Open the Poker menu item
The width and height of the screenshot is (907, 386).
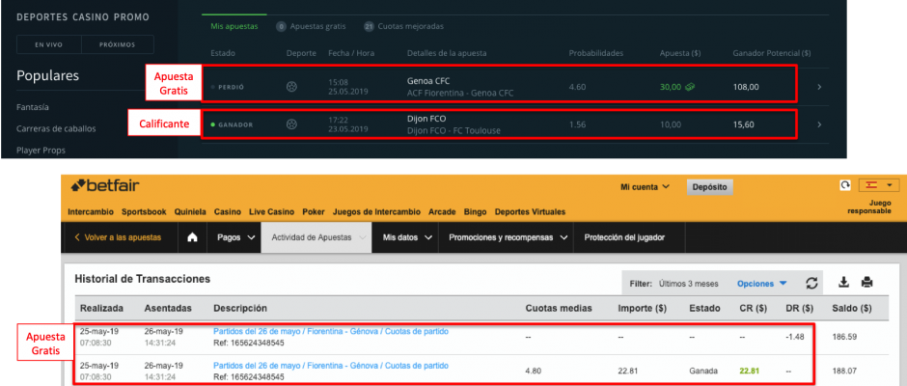(x=314, y=211)
